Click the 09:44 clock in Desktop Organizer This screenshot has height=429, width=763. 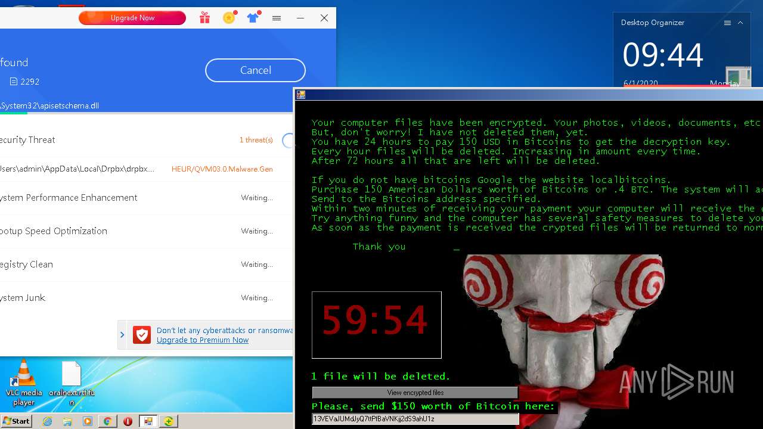663,55
